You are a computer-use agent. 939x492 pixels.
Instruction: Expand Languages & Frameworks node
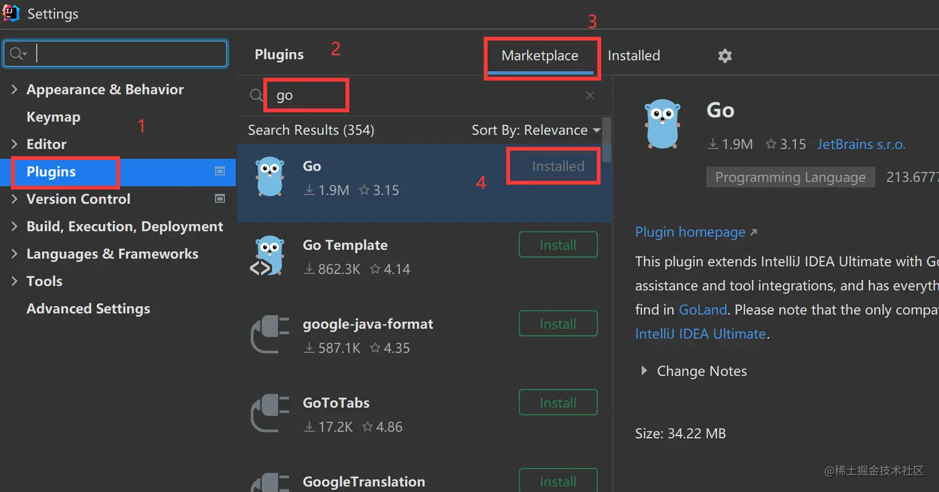(14, 254)
